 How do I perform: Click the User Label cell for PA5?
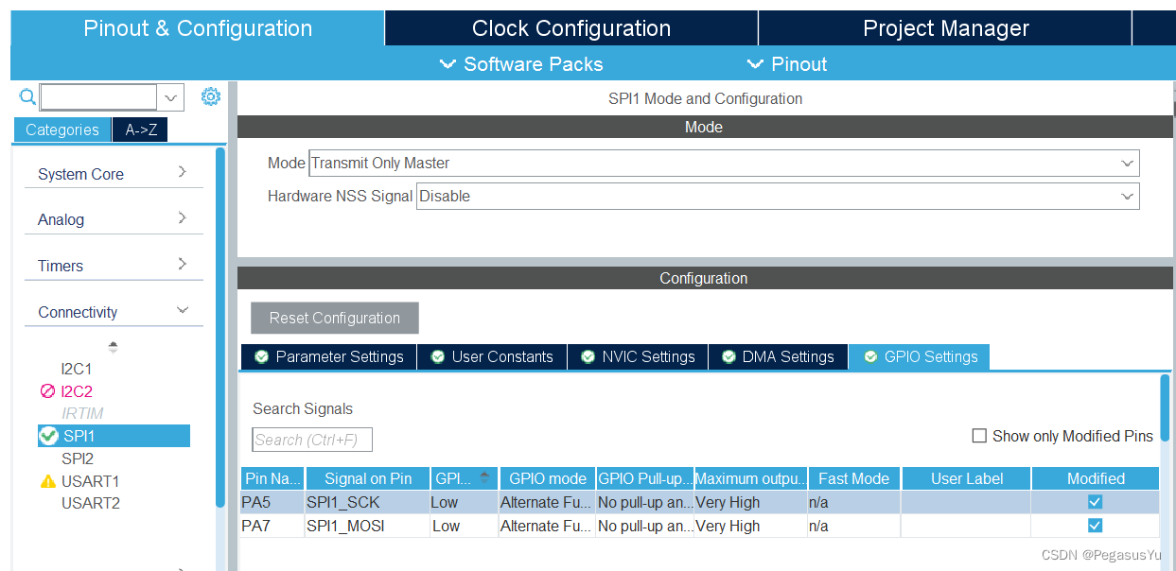967,502
